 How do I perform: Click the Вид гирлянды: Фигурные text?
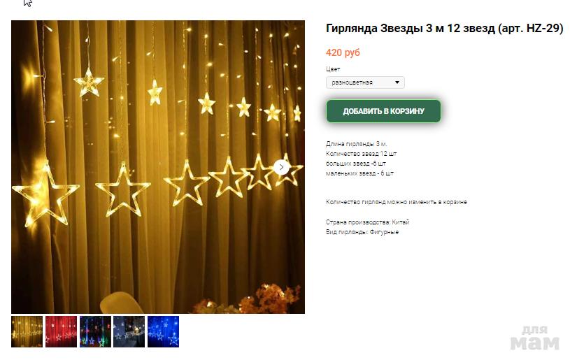coord(362,232)
